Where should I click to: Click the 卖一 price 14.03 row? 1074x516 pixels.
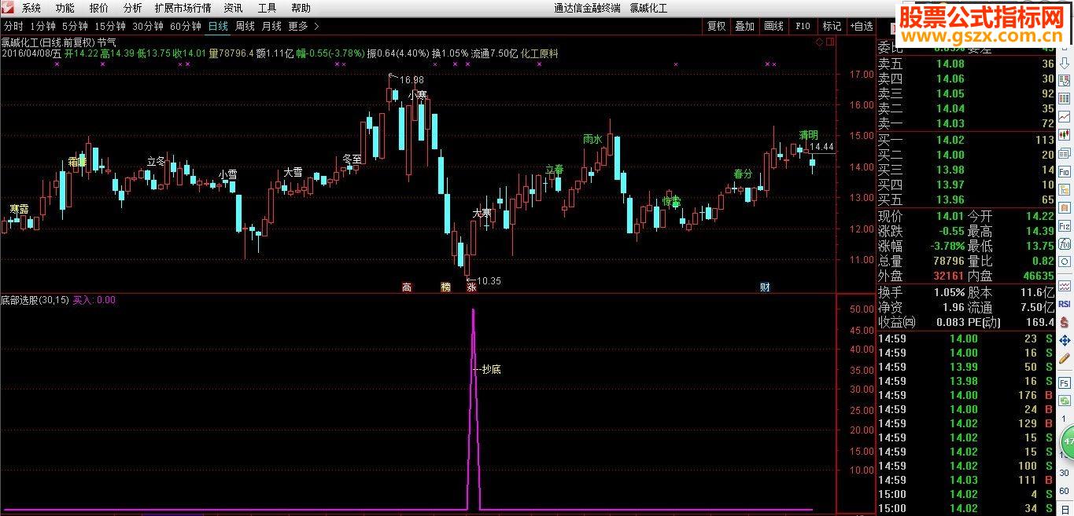(x=965, y=123)
